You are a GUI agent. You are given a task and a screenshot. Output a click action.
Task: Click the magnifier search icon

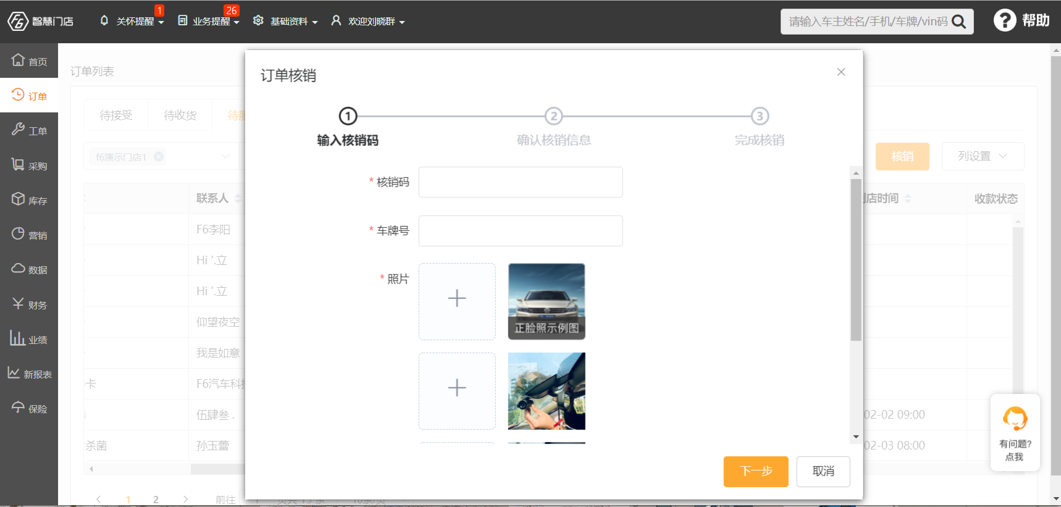click(958, 22)
